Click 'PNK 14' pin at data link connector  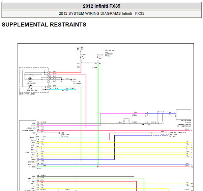[164, 132]
